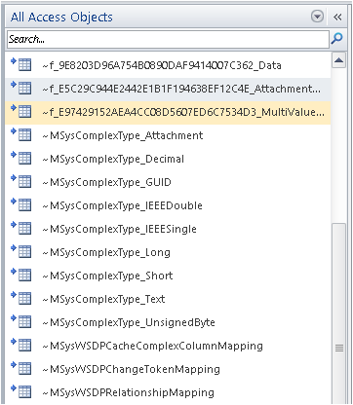Select ~MSysComplexType_Short table name

[x=107, y=276]
